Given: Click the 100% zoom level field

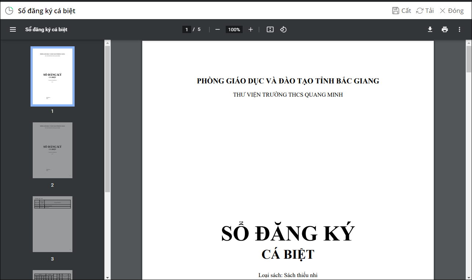Looking at the screenshot, I should [234, 29].
